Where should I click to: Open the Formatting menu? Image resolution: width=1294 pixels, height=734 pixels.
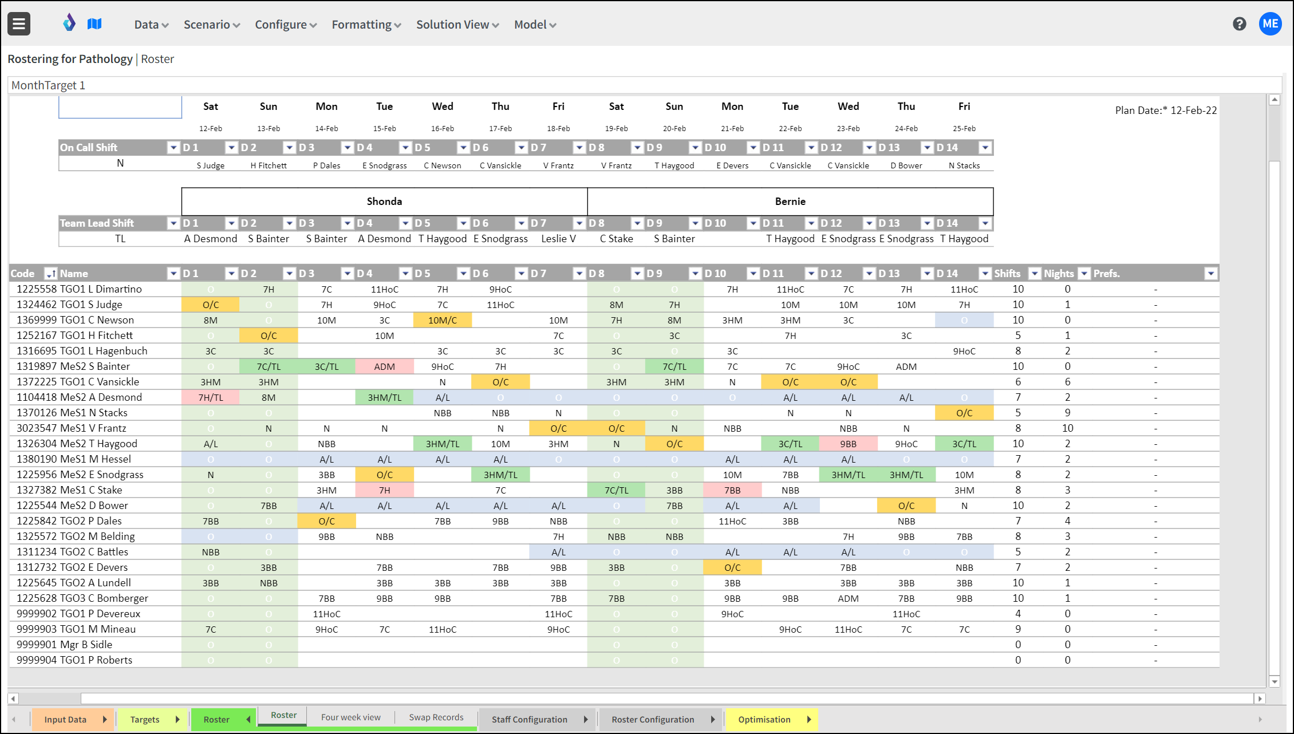(366, 25)
